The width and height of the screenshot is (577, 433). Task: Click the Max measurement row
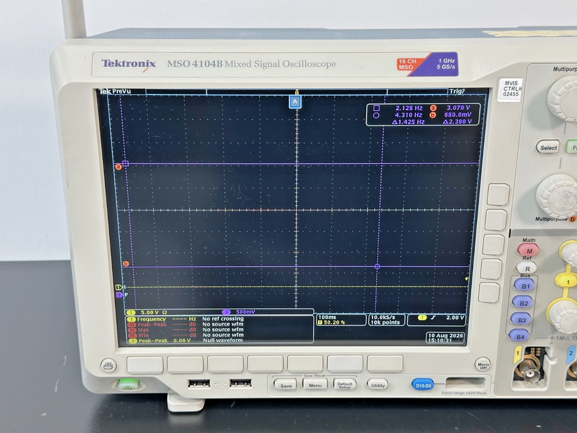point(186,330)
